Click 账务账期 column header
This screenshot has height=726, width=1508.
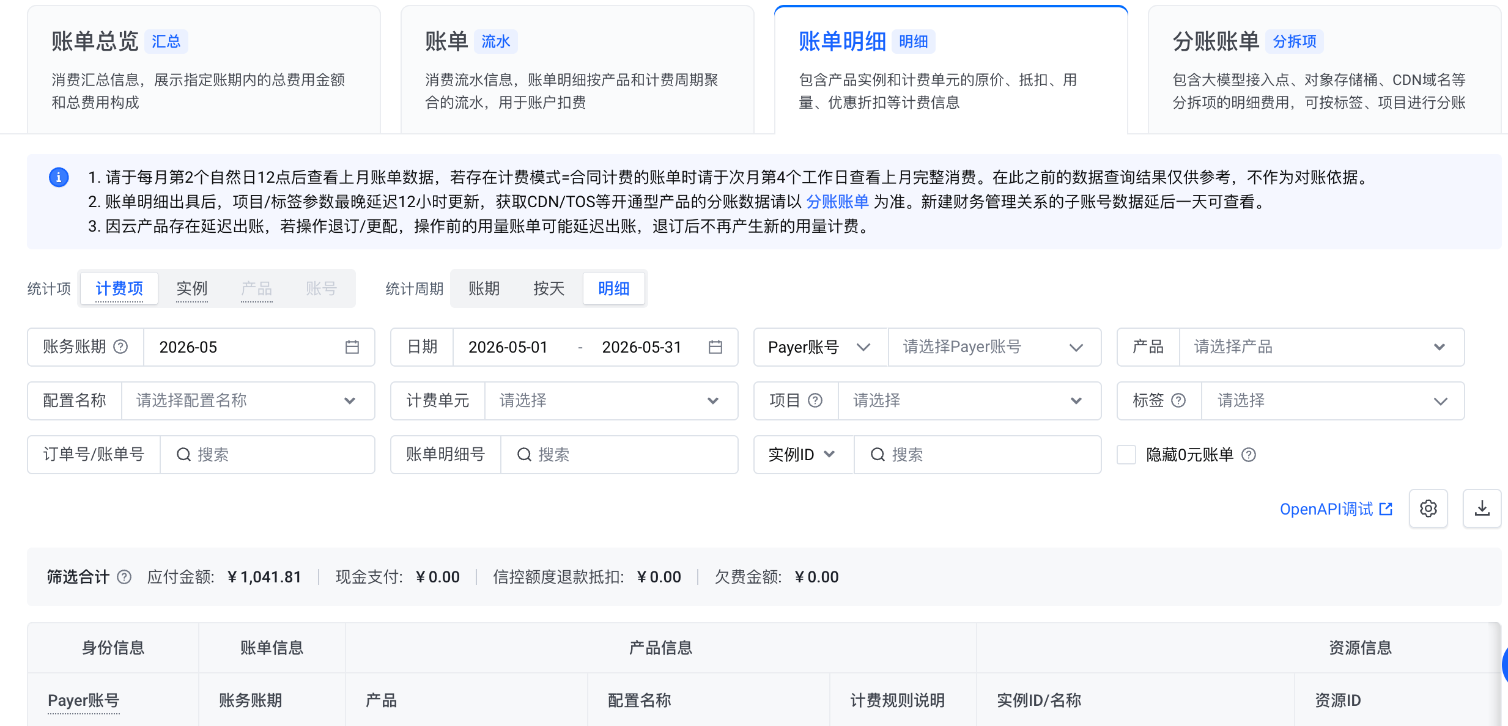[x=250, y=700]
